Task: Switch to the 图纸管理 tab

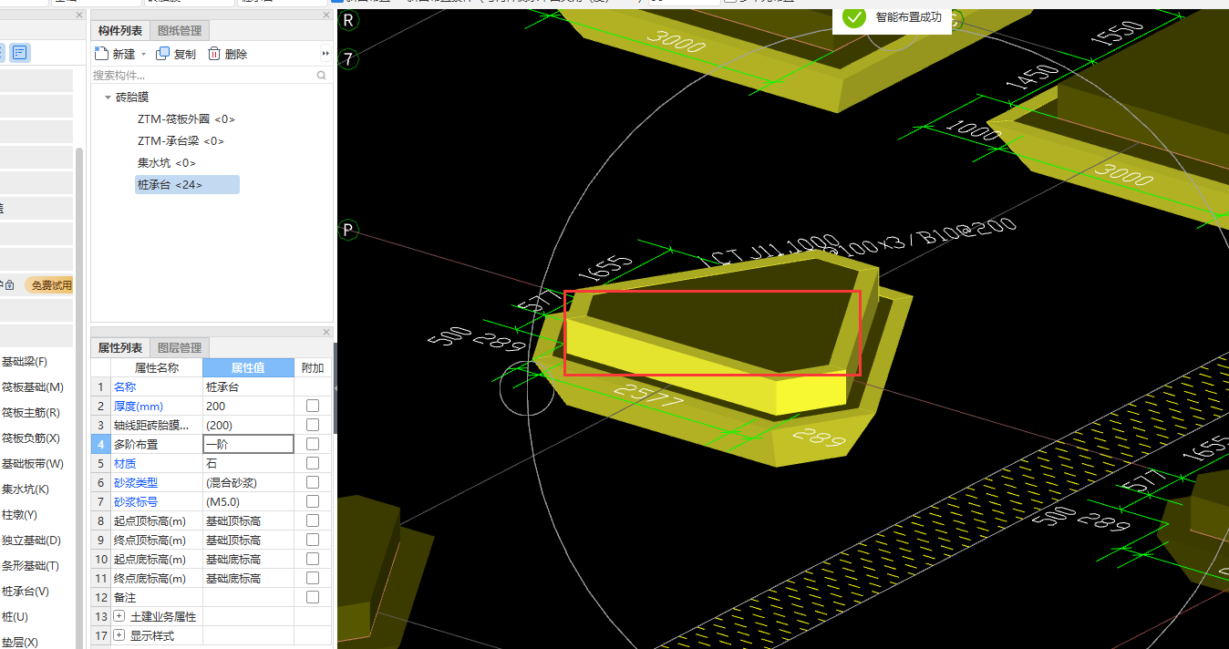Action: pyautogui.click(x=180, y=31)
